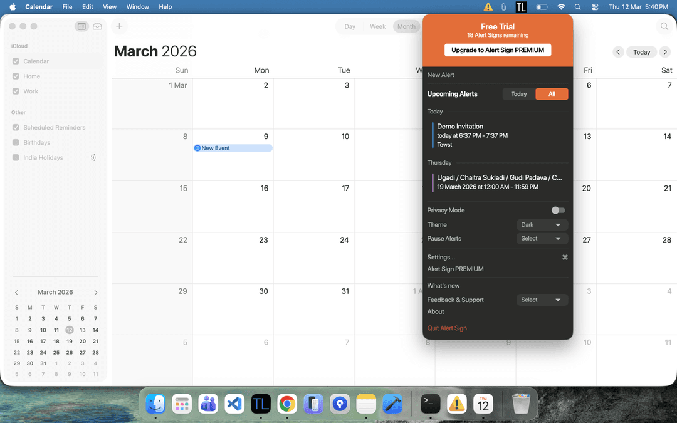
Task: Open the TL app in the Dock
Action: click(261, 404)
